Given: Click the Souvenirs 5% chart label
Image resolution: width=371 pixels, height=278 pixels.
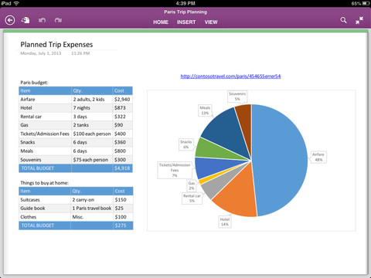Looking at the screenshot, I should click(x=237, y=97).
